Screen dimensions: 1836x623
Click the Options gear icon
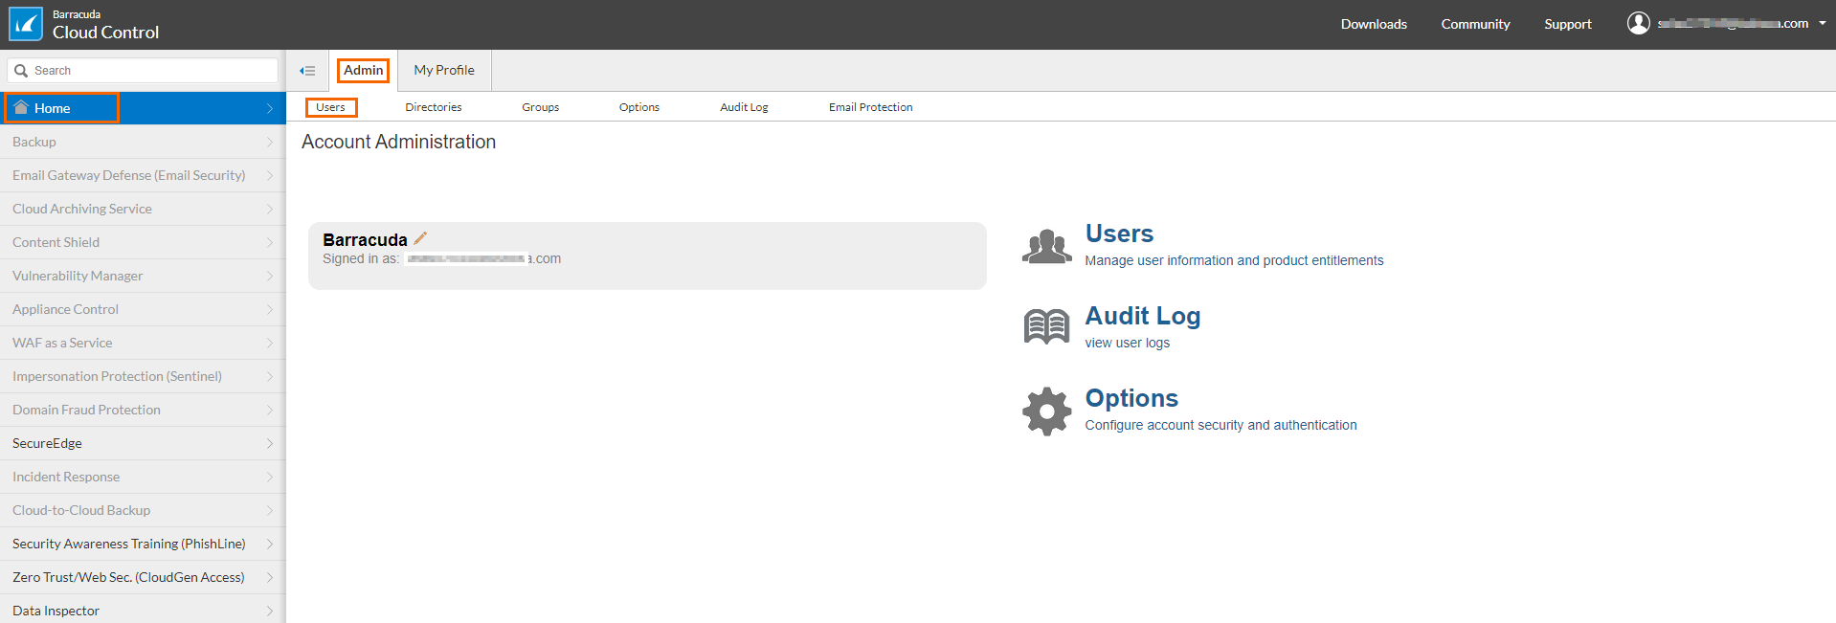click(1046, 412)
